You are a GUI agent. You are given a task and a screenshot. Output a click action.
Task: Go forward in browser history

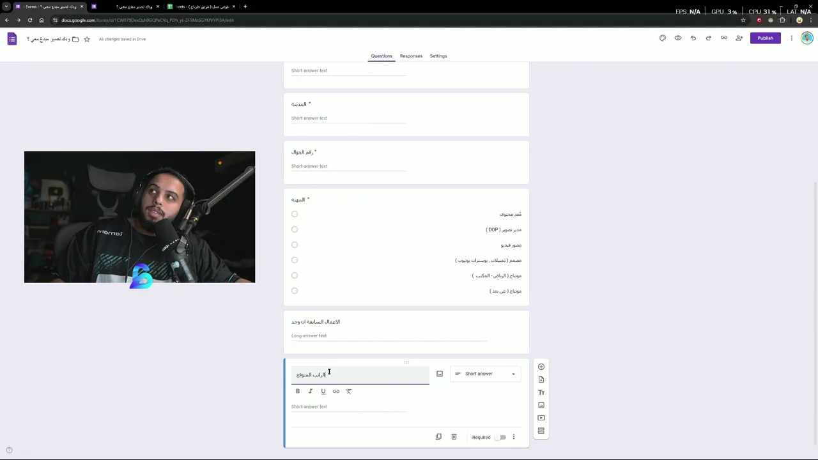tap(19, 20)
